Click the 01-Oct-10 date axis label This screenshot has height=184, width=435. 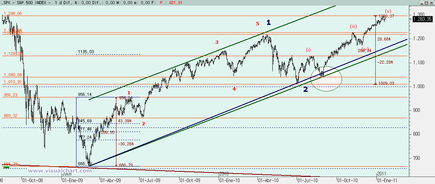348,180
